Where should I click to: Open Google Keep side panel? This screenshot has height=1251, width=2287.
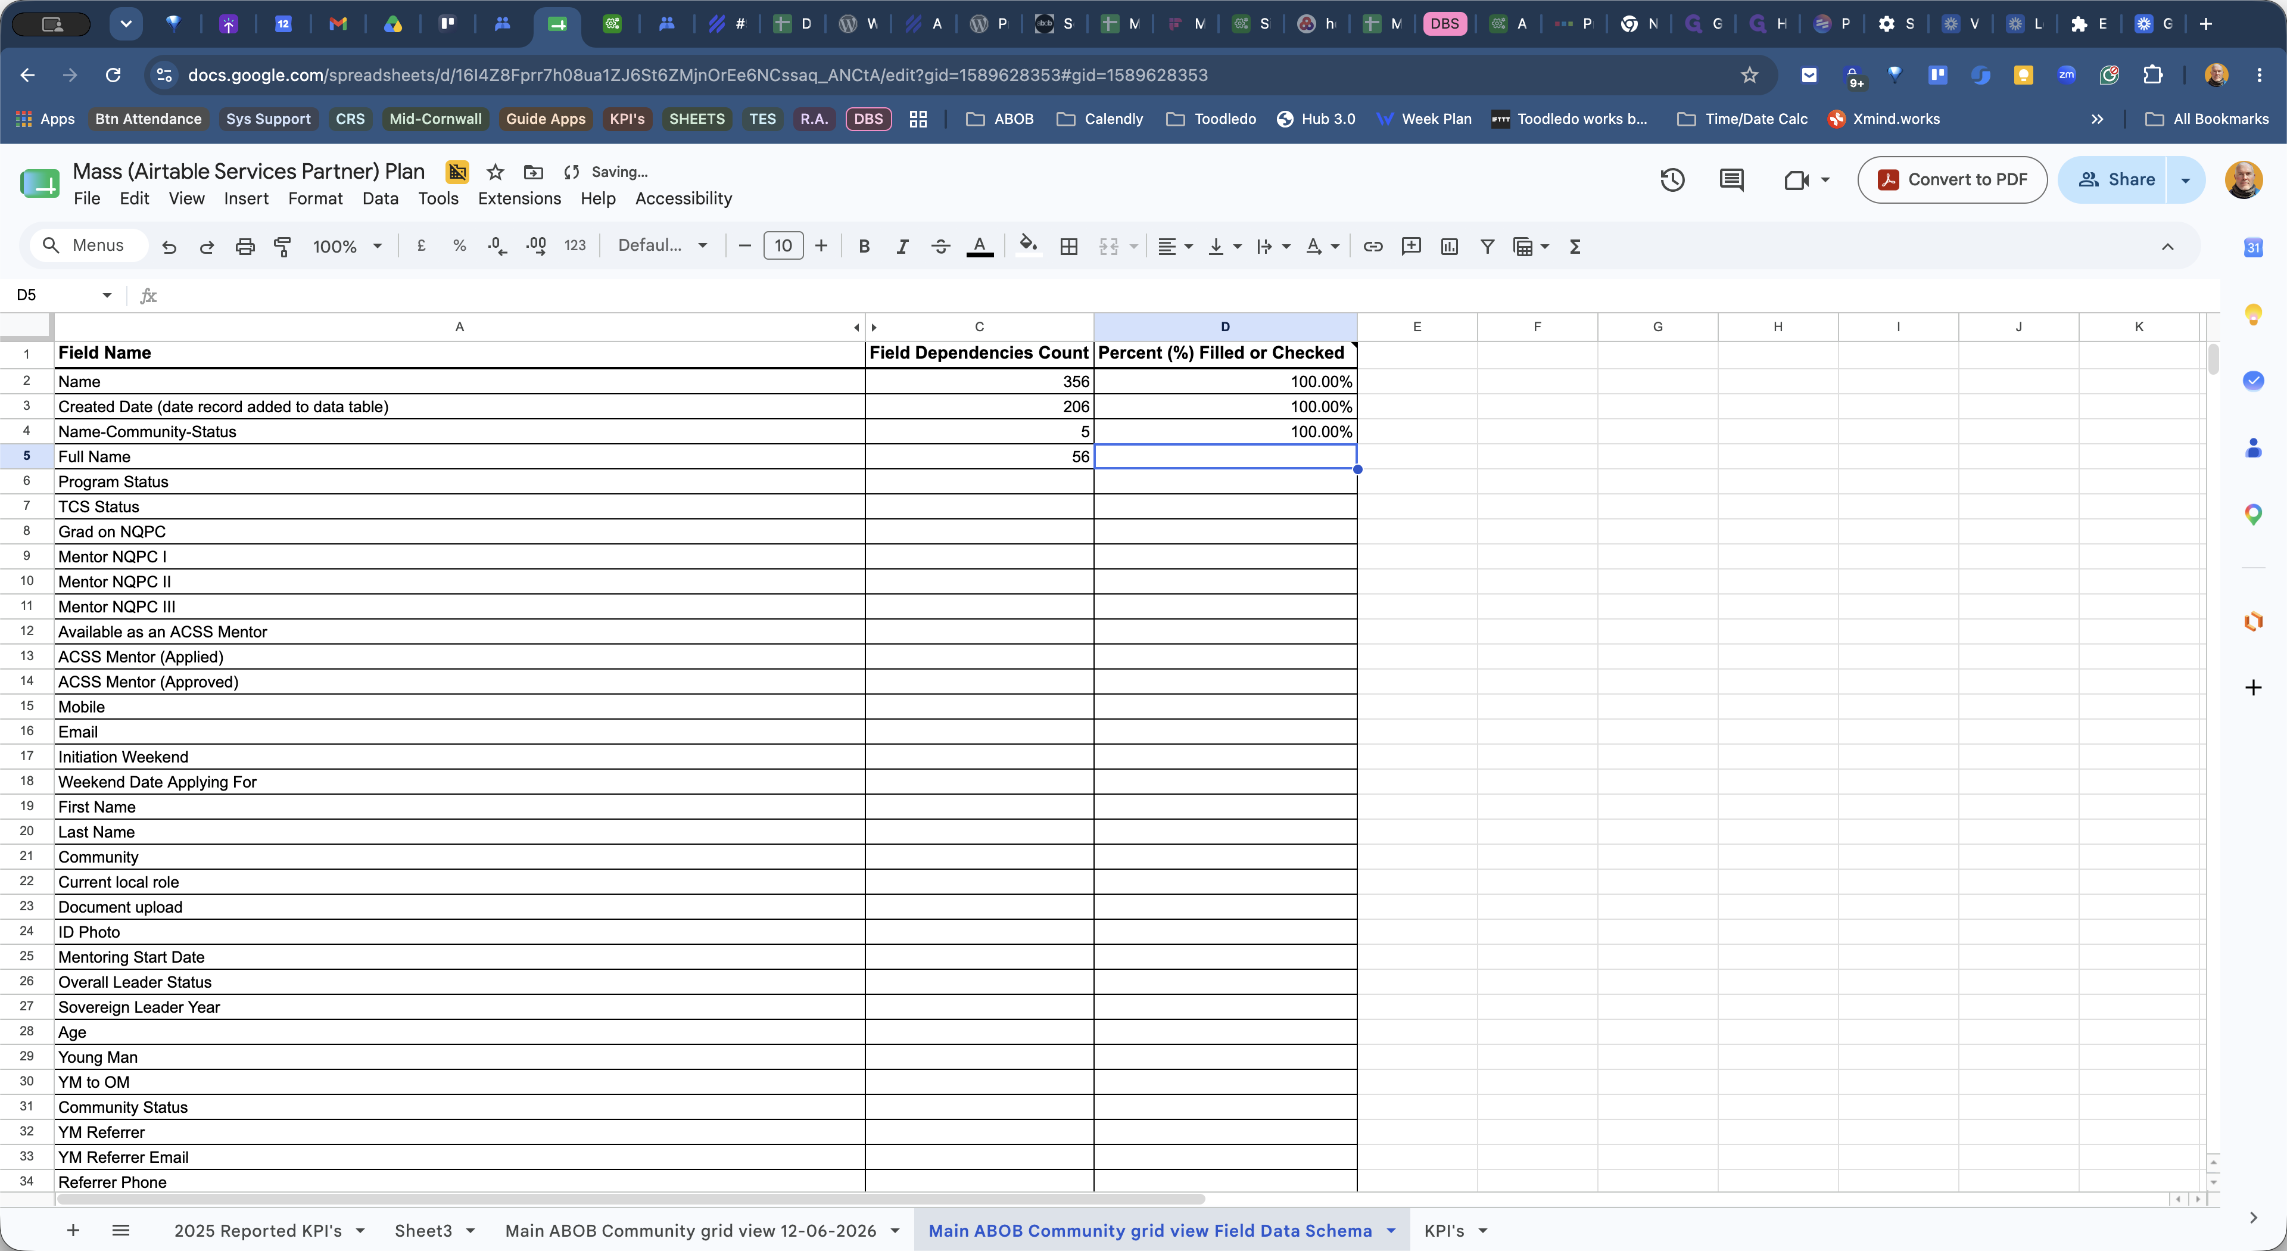pyautogui.click(x=2253, y=315)
